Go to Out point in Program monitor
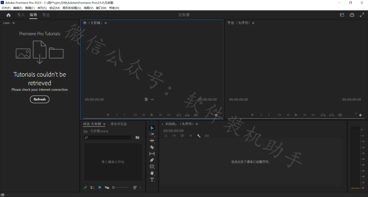368x197 pixels. (x=313, y=115)
